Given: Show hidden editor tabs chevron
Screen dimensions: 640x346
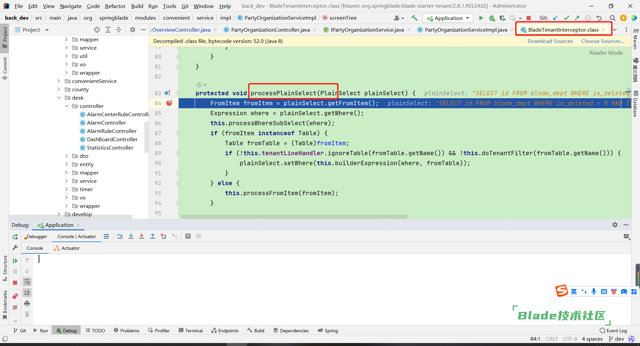Looking at the screenshot, I should tap(615, 30).
